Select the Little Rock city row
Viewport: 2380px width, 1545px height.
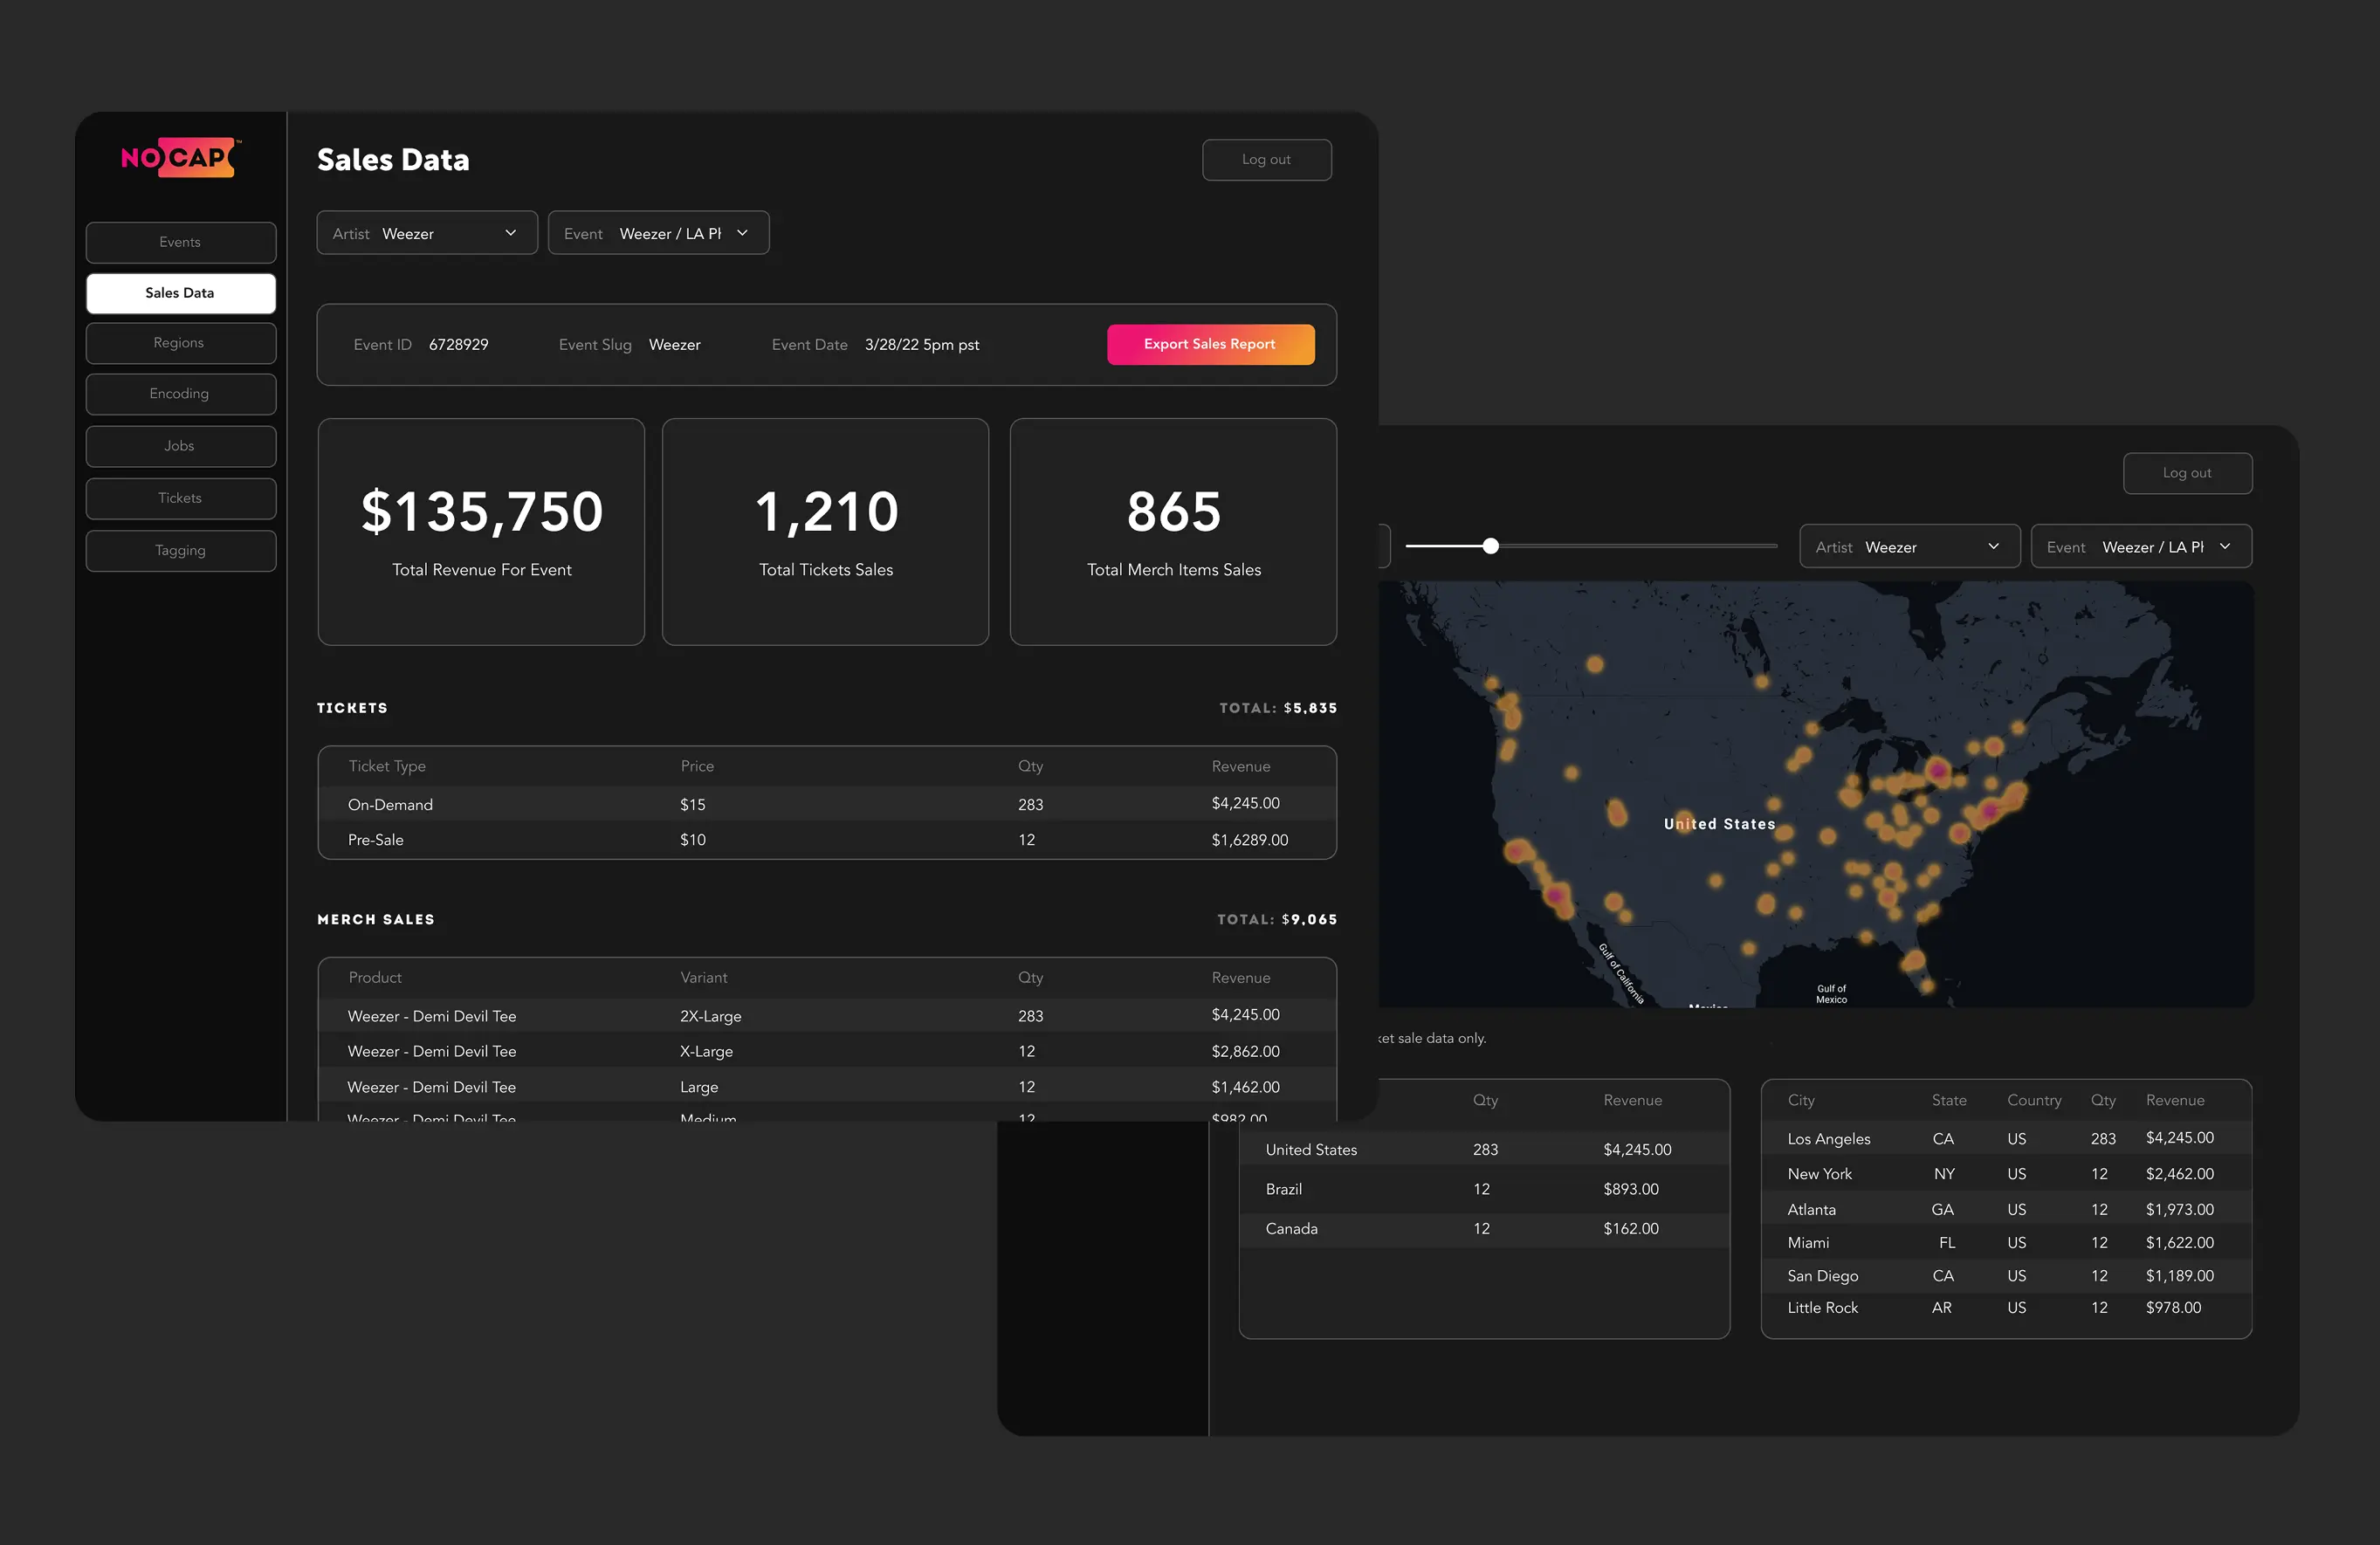pyautogui.click(x=2006, y=1308)
